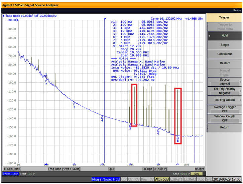This screenshot has width=243, height=184.
Task: Select marker 6 on the noise trace
Action: click(158, 130)
